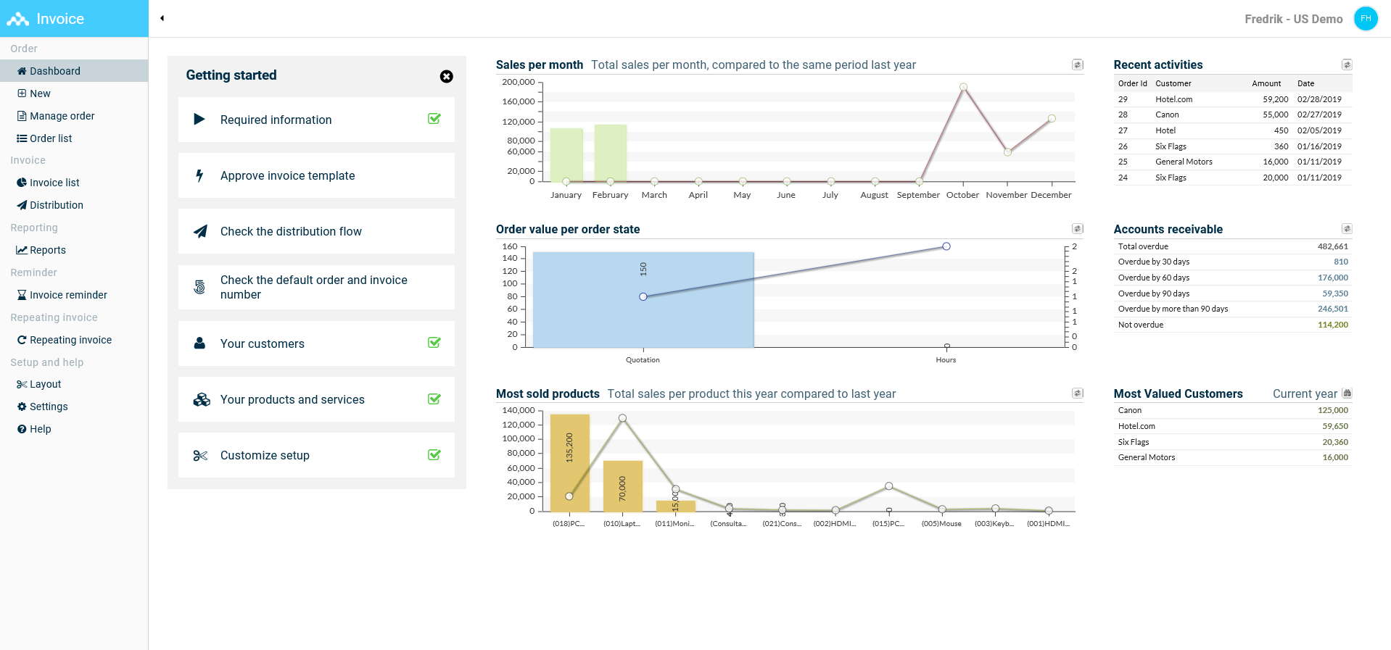Click the Order Id column header

(x=1132, y=83)
